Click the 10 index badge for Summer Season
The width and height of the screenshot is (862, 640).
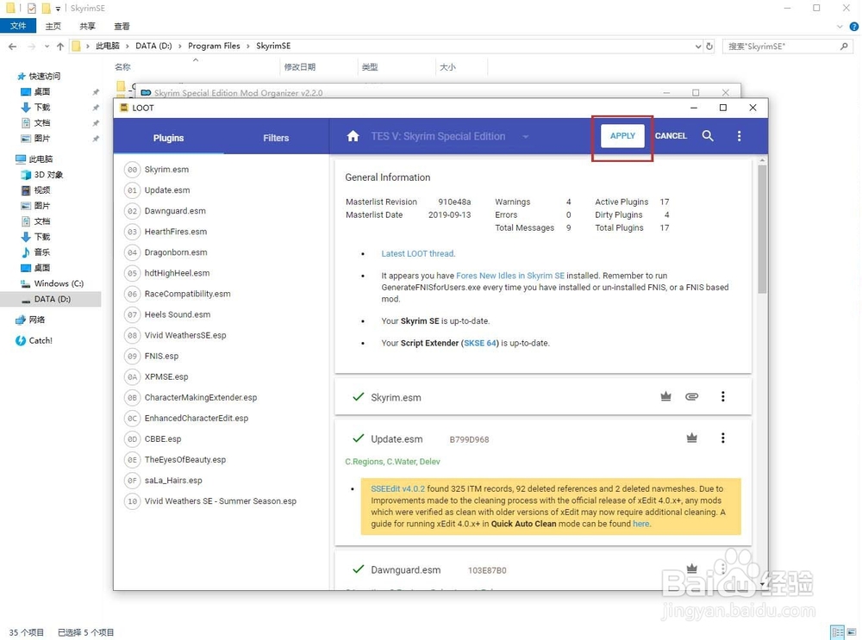(x=133, y=501)
